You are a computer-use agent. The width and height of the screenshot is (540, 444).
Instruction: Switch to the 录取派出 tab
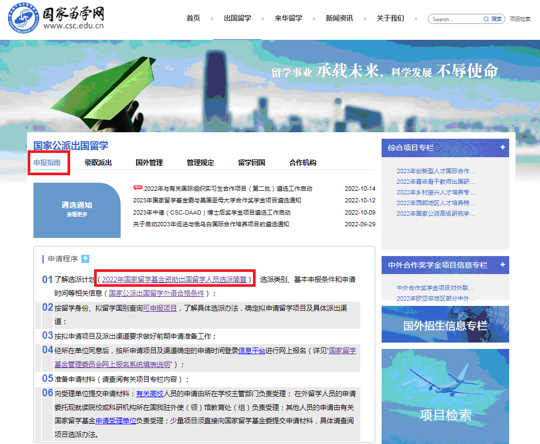98,163
